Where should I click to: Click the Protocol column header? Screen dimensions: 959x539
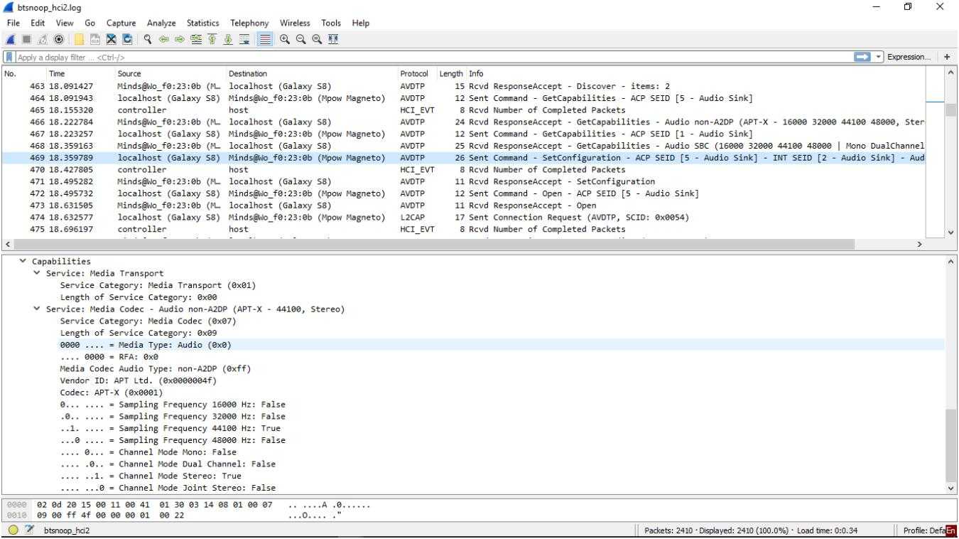coord(414,73)
